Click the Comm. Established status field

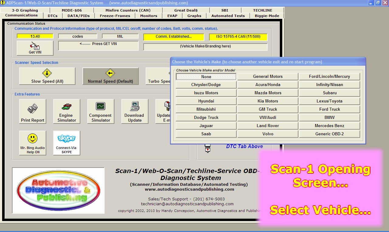[x=174, y=37]
